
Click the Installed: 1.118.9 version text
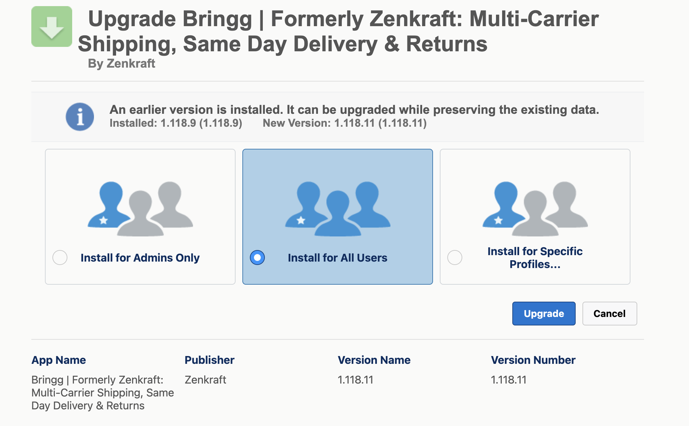[x=176, y=123]
